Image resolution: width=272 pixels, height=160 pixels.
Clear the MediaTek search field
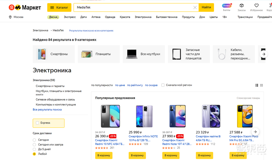pos(195,8)
